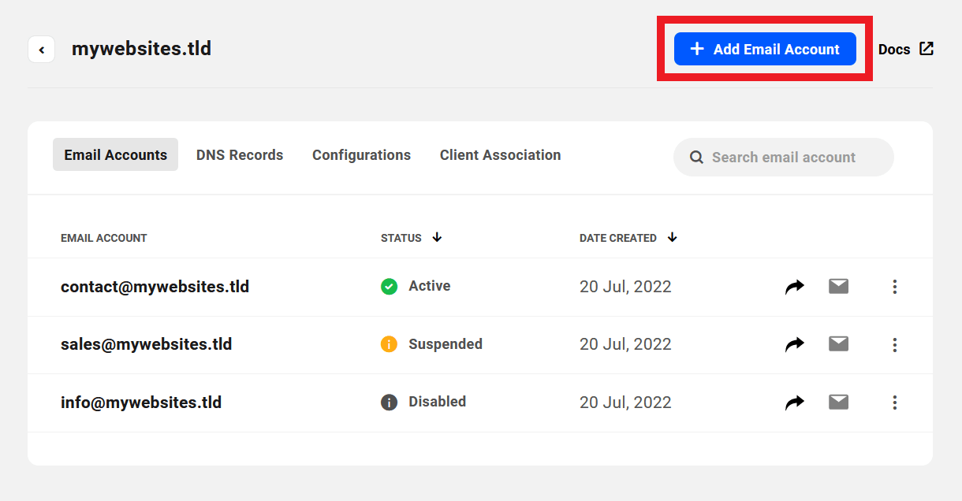Click the orange Suspended status icon
The height and width of the screenshot is (501, 962).
click(389, 344)
